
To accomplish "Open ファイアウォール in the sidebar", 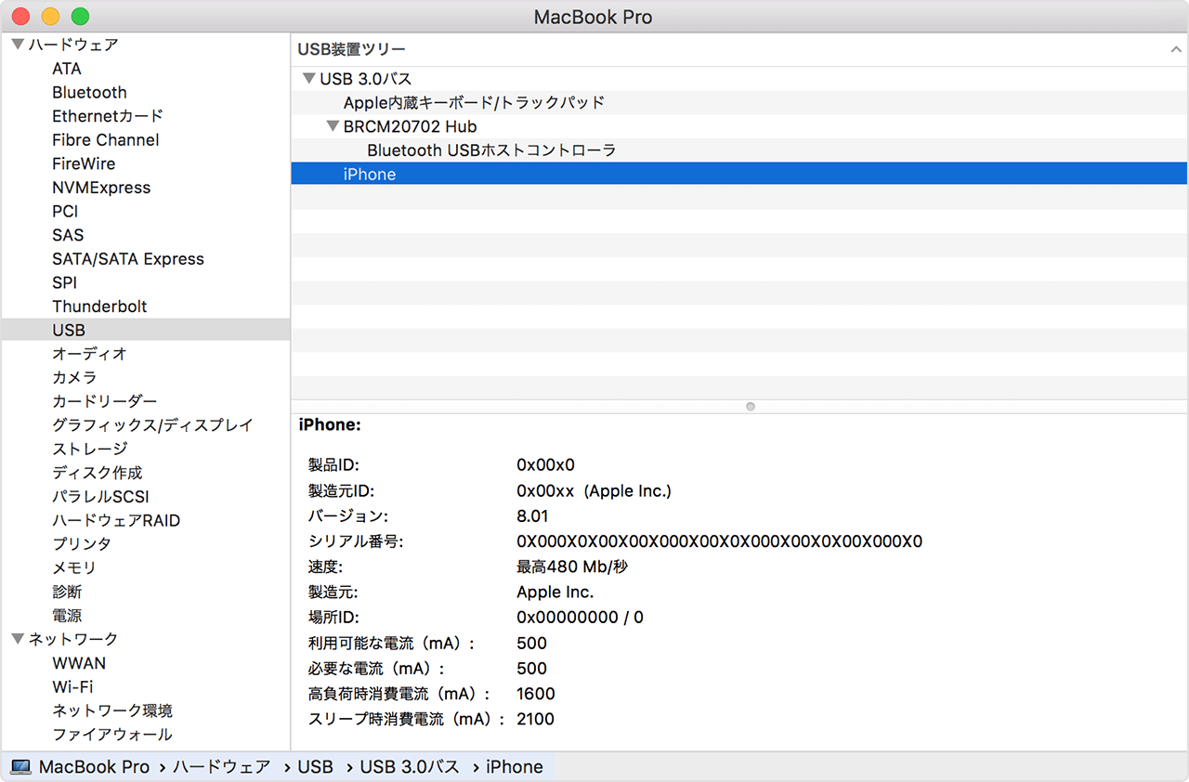I will (x=112, y=735).
